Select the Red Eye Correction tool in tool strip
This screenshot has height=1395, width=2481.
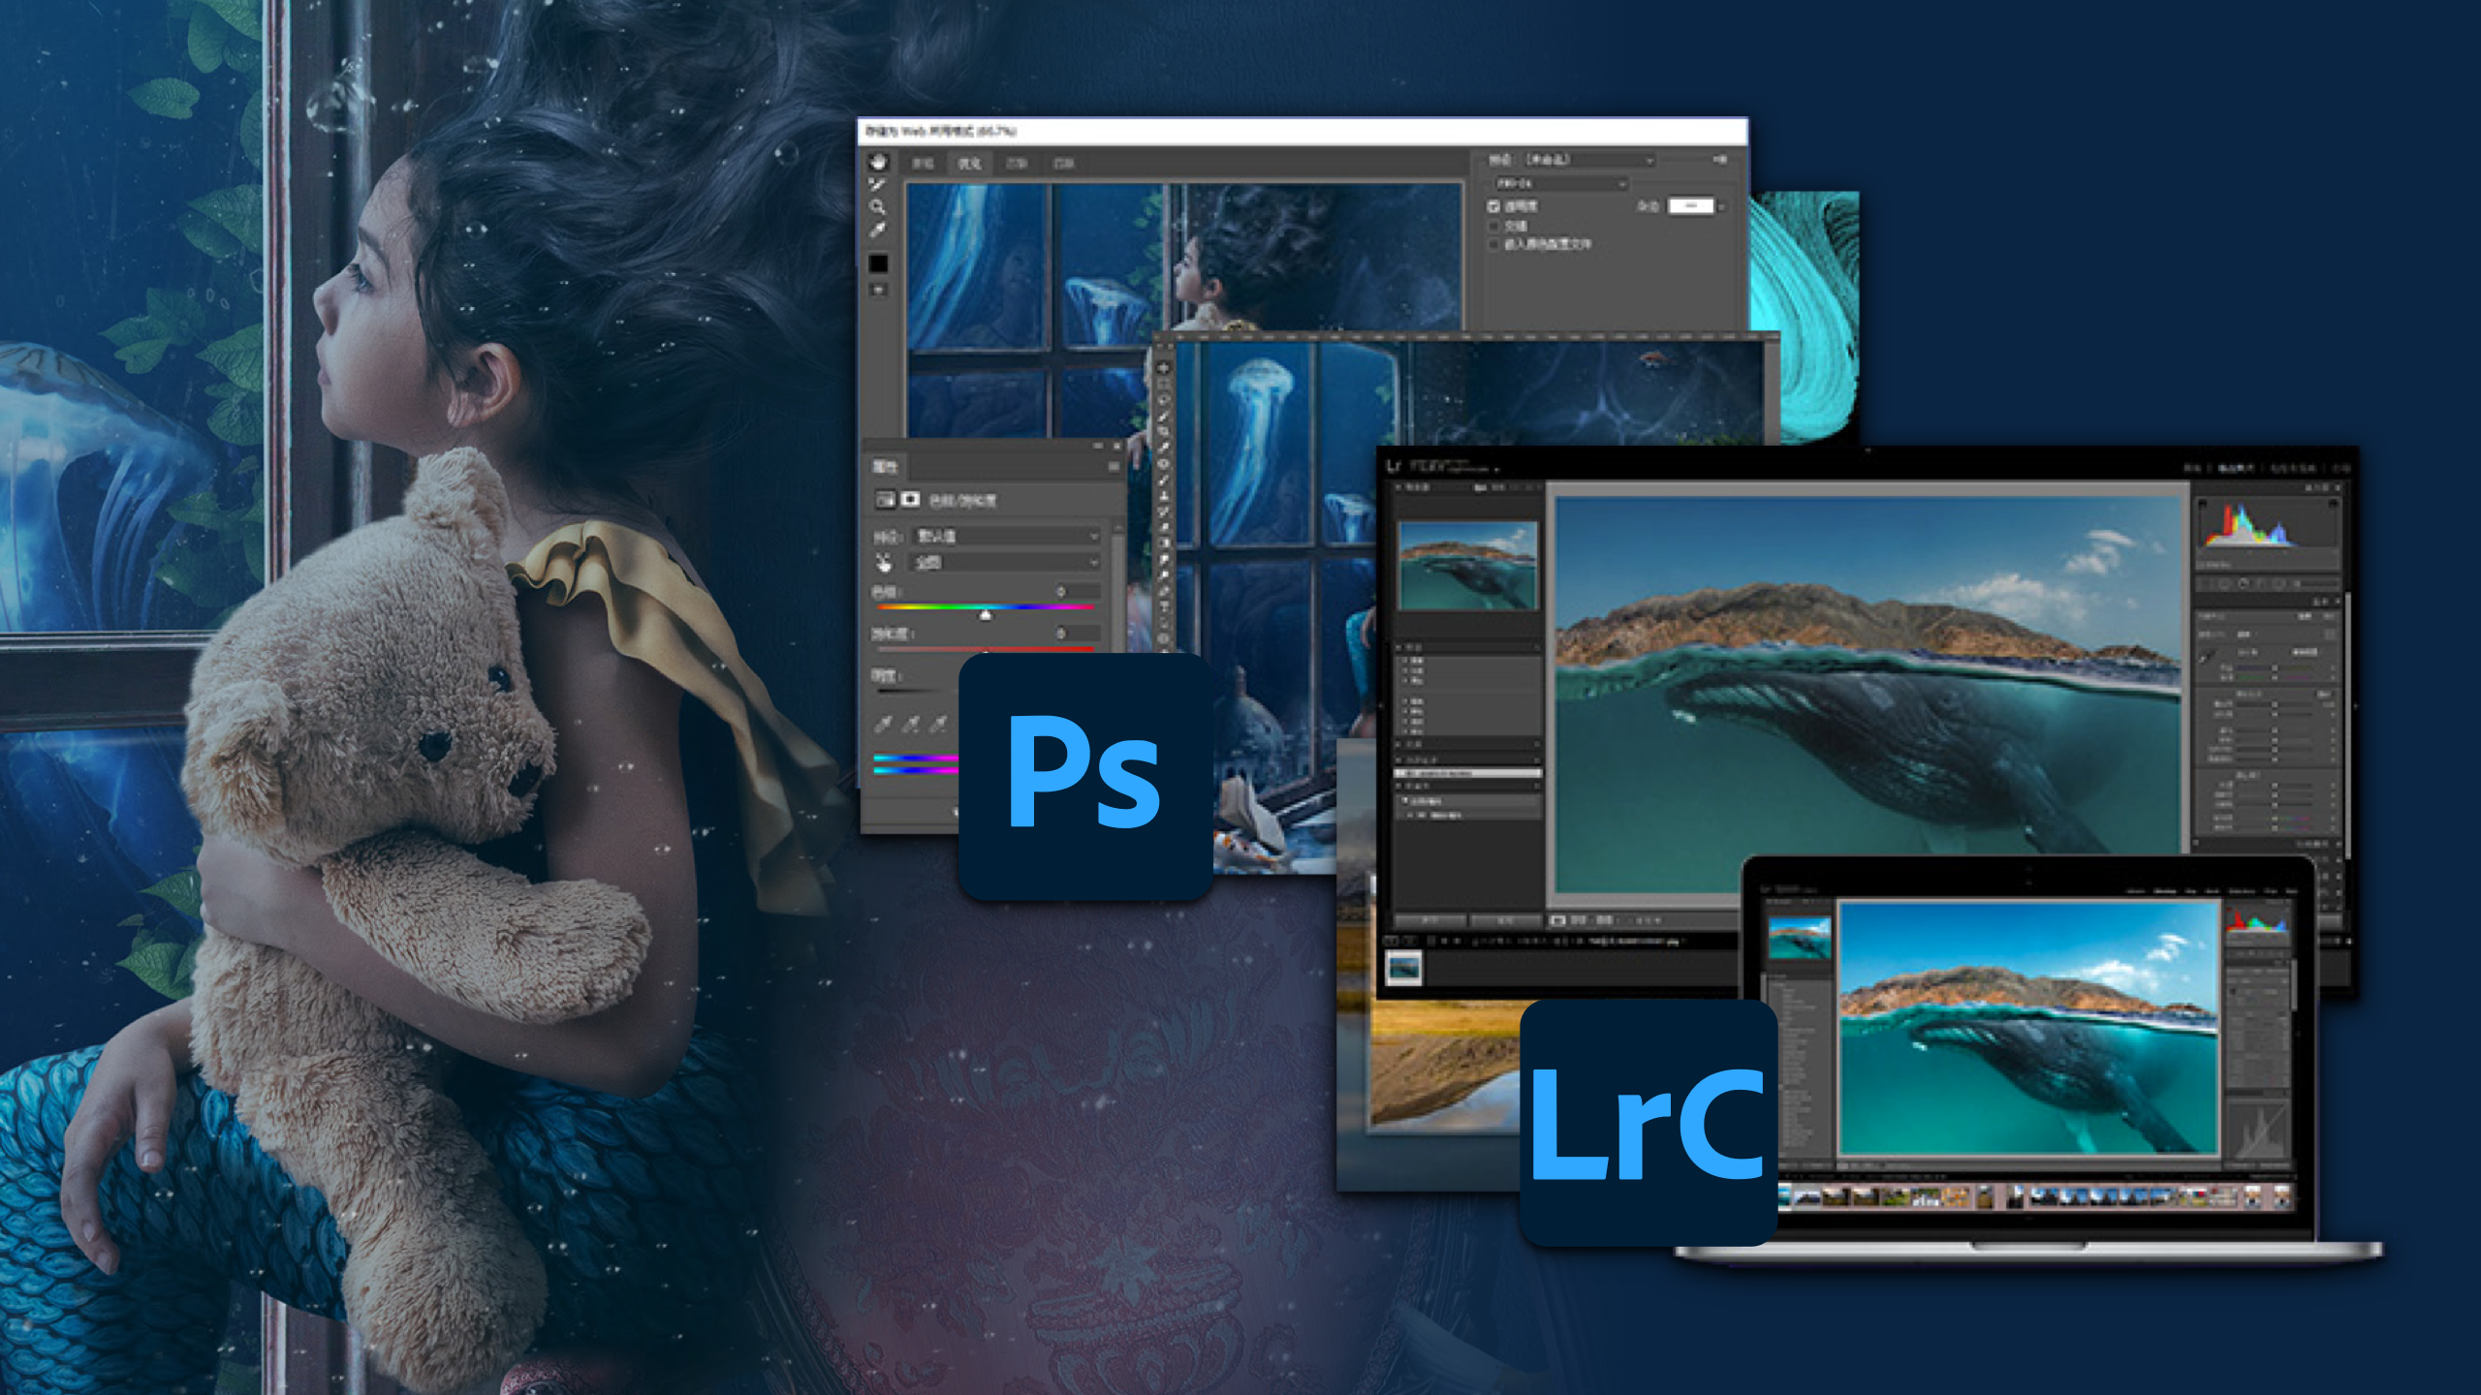click(x=2243, y=584)
